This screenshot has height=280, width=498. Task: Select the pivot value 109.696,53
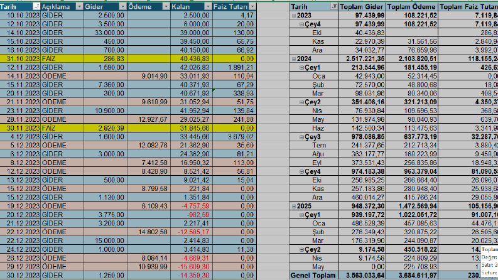tap(411, 110)
